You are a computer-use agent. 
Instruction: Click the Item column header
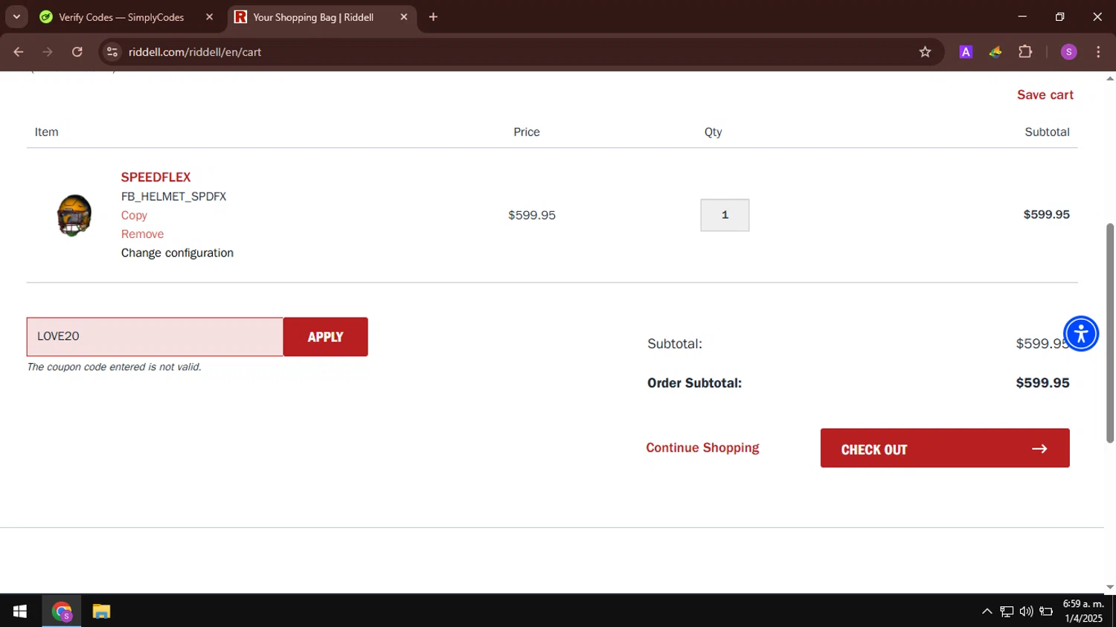(x=46, y=132)
